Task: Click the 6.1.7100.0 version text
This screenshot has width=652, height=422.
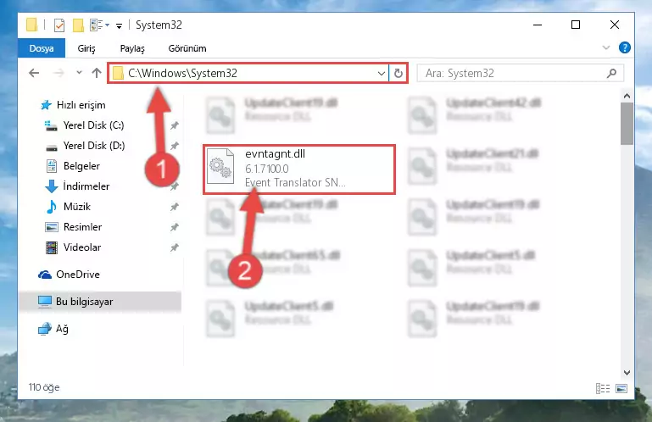Action: pos(266,169)
